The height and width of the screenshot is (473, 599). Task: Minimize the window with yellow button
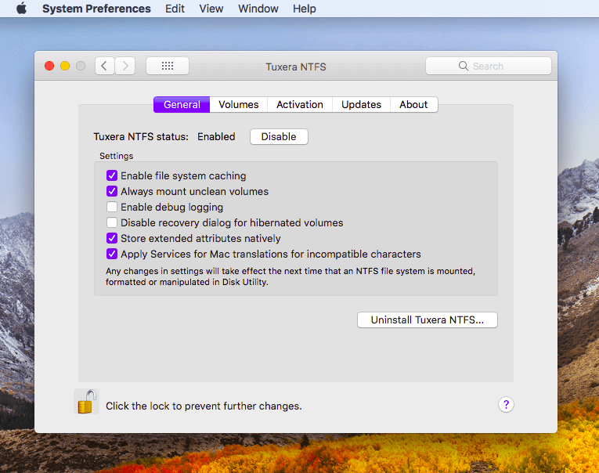tap(65, 67)
